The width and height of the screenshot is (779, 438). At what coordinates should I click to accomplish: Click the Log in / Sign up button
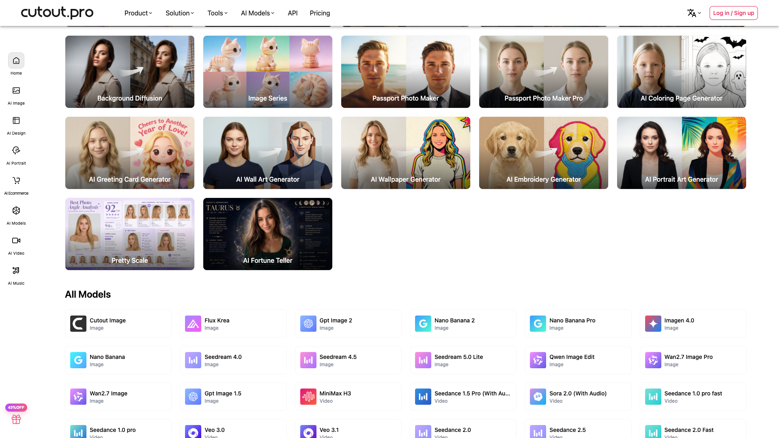coord(734,13)
